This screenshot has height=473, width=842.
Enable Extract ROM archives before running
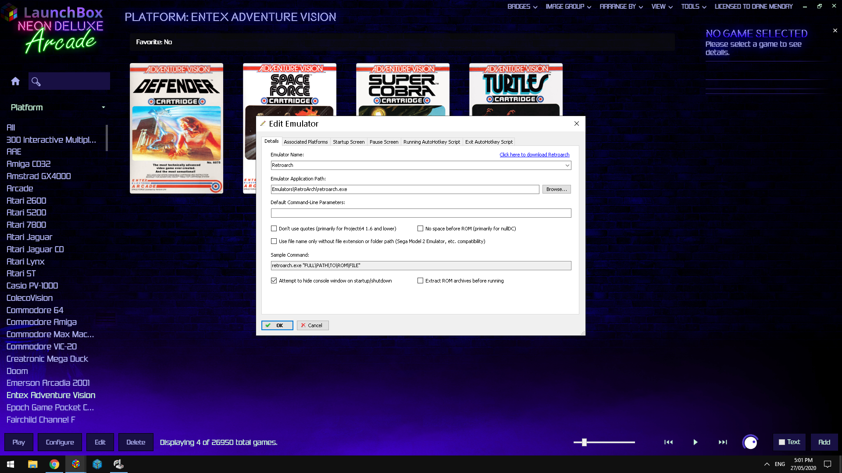420,281
